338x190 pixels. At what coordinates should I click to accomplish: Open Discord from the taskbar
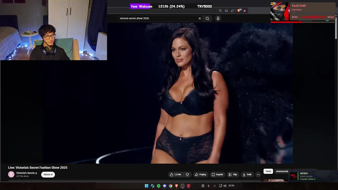coord(165,186)
